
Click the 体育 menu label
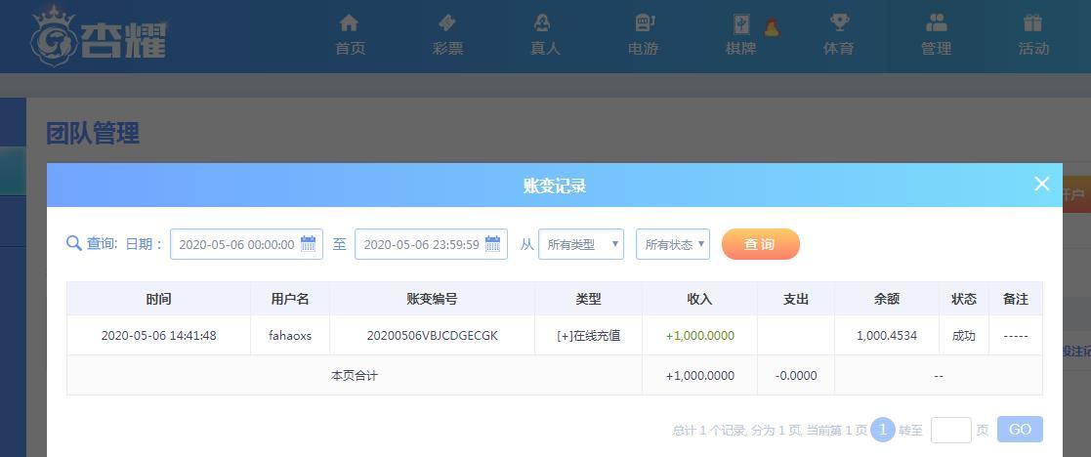(838, 49)
